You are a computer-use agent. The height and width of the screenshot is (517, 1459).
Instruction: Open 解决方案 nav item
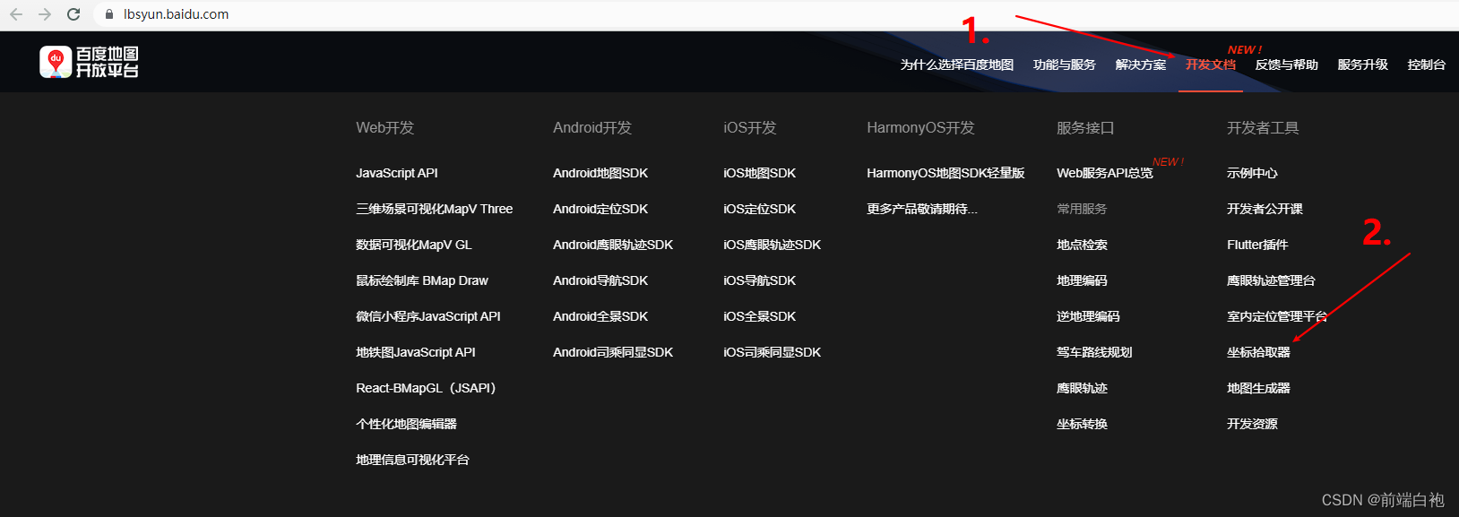click(1141, 65)
